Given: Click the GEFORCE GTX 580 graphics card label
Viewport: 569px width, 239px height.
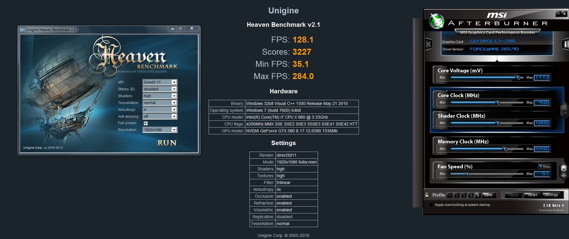Looking at the screenshot, I should (493, 41).
